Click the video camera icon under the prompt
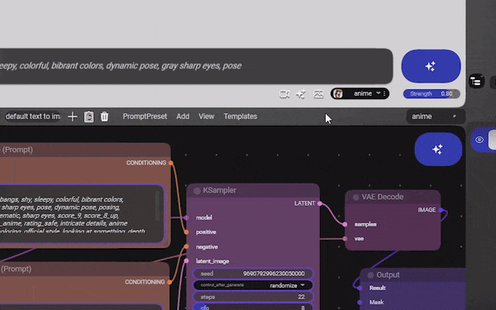This screenshot has width=496, height=310. coord(284,94)
